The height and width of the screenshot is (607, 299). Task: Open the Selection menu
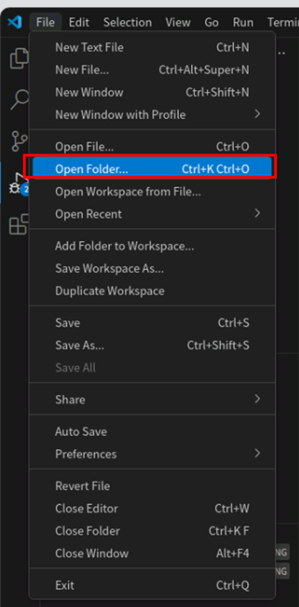click(127, 22)
